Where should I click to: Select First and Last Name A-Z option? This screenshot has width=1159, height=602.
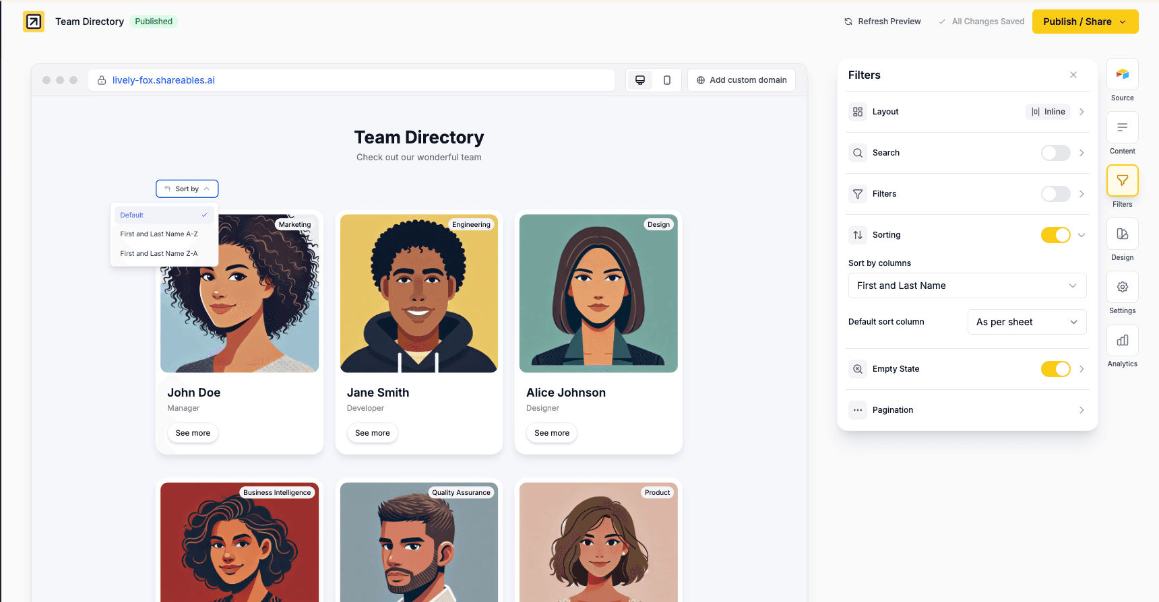159,234
